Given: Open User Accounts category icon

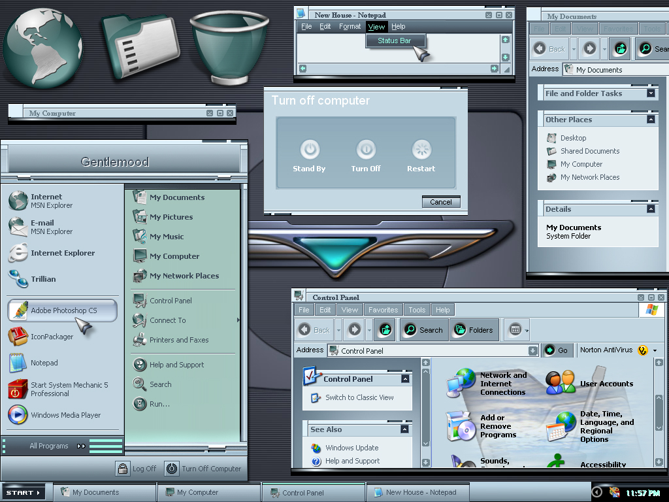Looking at the screenshot, I should point(561,382).
